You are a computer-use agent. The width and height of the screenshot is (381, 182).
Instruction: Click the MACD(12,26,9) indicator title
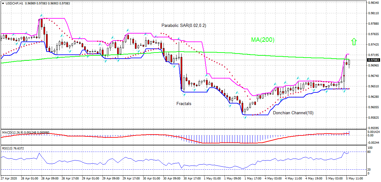(11, 132)
